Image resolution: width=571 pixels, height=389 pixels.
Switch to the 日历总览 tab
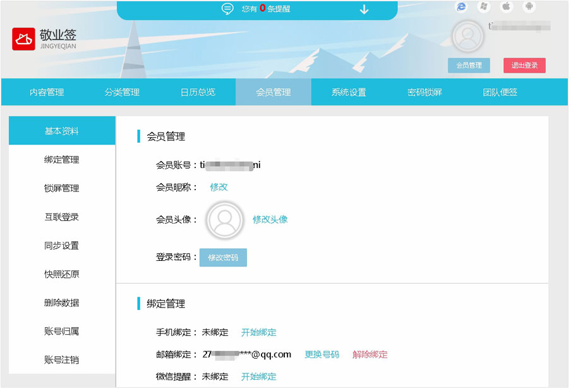[x=198, y=92]
